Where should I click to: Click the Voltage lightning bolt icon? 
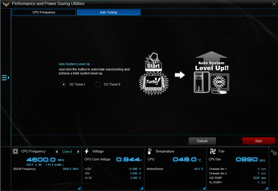click(x=87, y=151)
